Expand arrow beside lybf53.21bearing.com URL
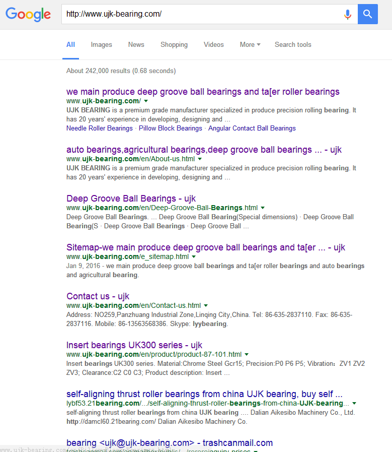The height and width of the screenshot is (452, 392). [x=354, y=403]
